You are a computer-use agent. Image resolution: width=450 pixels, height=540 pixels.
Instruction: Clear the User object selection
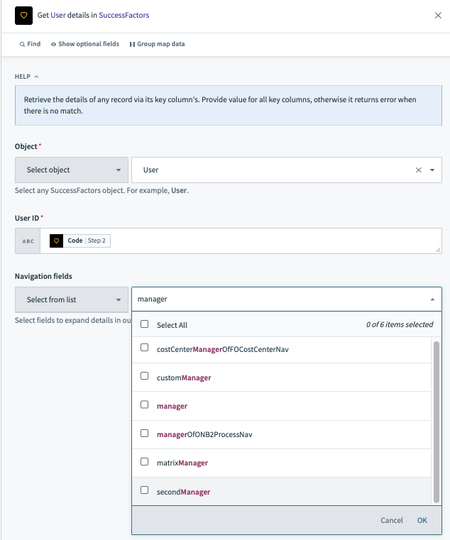[x=418, y=170]
